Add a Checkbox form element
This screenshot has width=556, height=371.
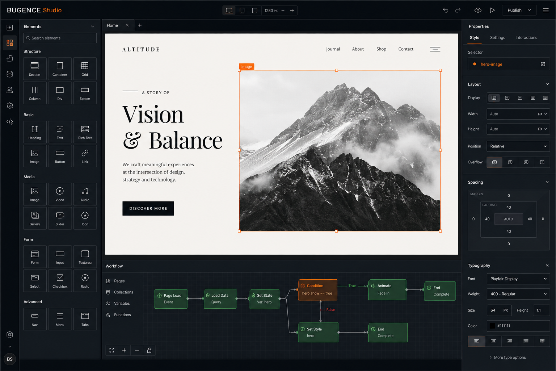click(60, 280)
